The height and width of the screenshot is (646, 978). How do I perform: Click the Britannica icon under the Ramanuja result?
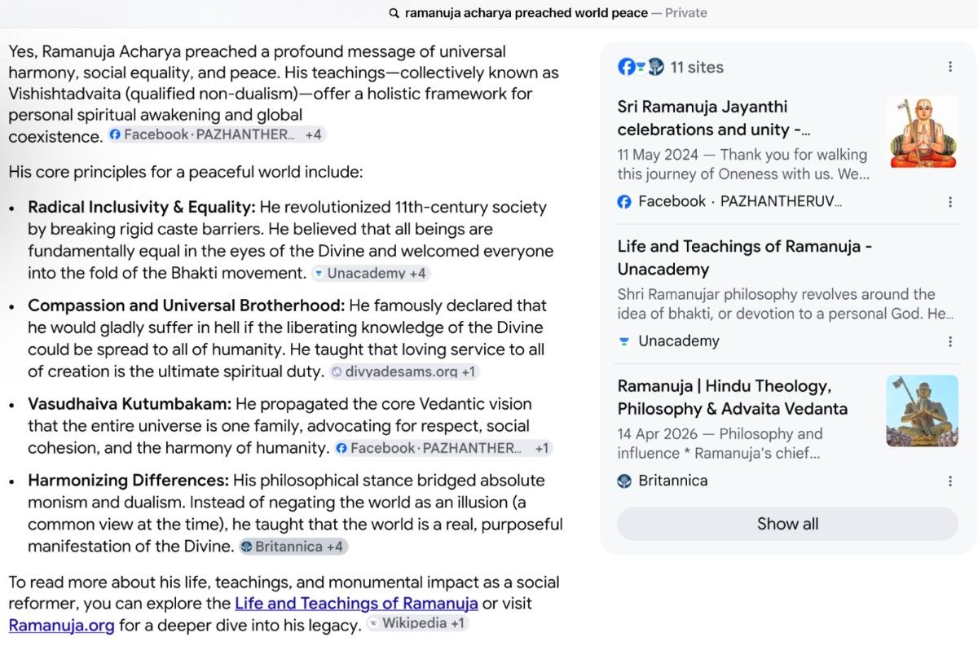(x=624, y=481)
